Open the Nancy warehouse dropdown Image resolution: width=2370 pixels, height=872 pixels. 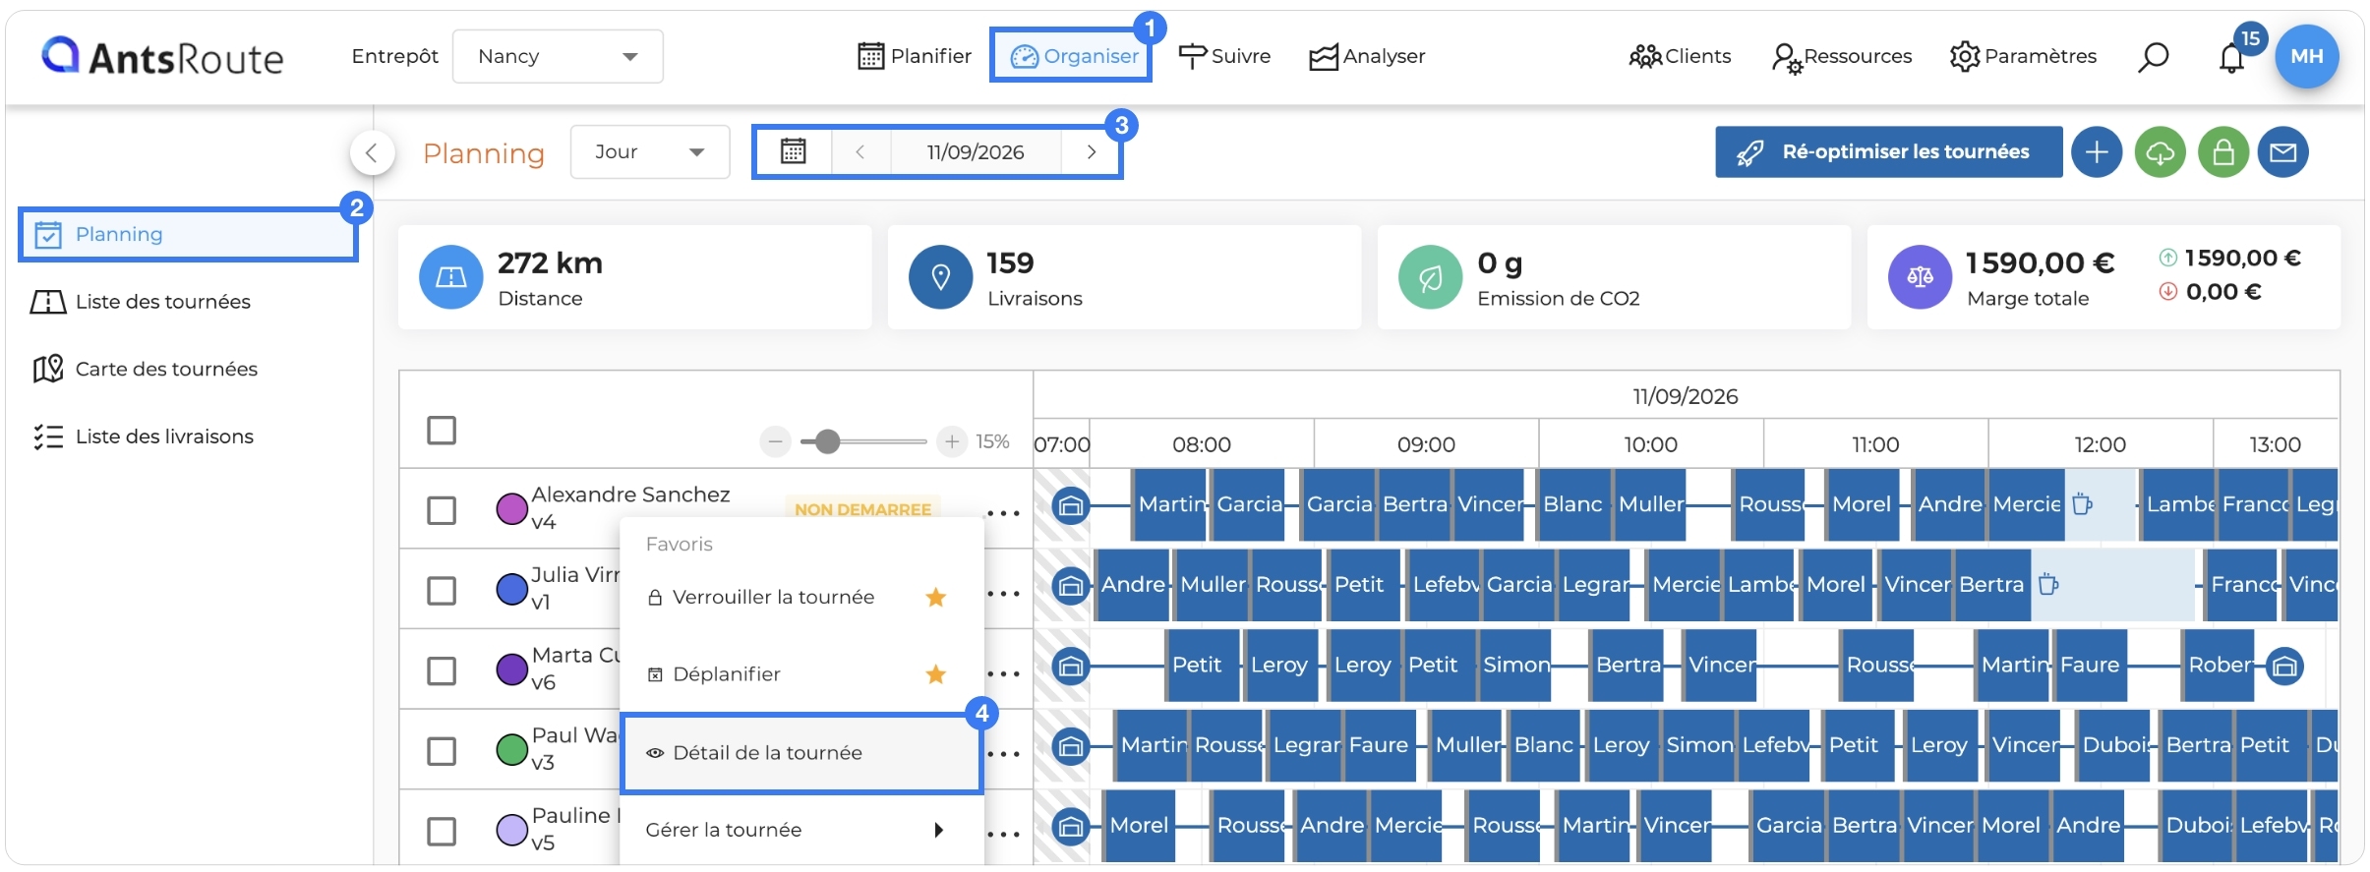point(558,56)
